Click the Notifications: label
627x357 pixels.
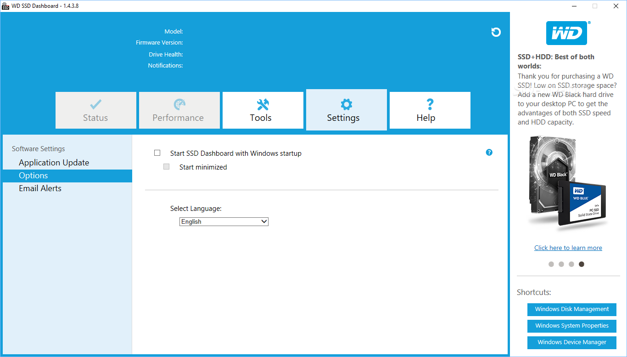click(x=165, y=66)
